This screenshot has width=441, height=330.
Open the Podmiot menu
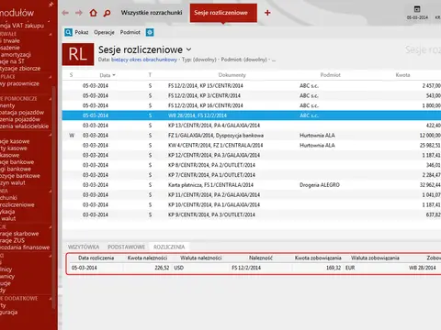coord(130,32)
